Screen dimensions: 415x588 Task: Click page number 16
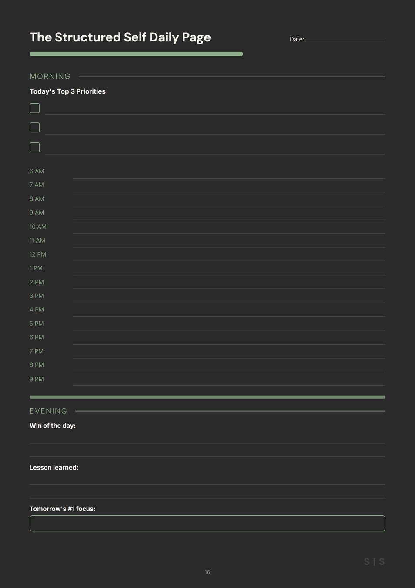pyautogui.click(x=207, y=572)
